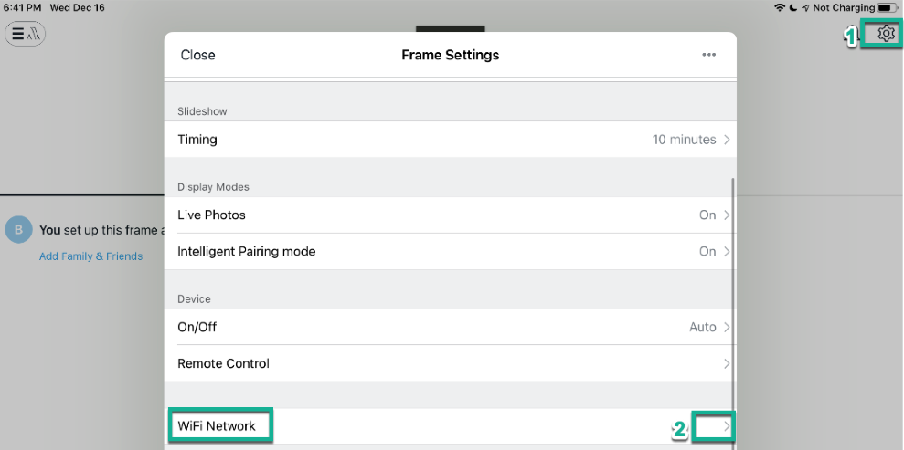Screen dimensions: 904x450
Task: Open the Remote Control row
Action: click(223, 363)
